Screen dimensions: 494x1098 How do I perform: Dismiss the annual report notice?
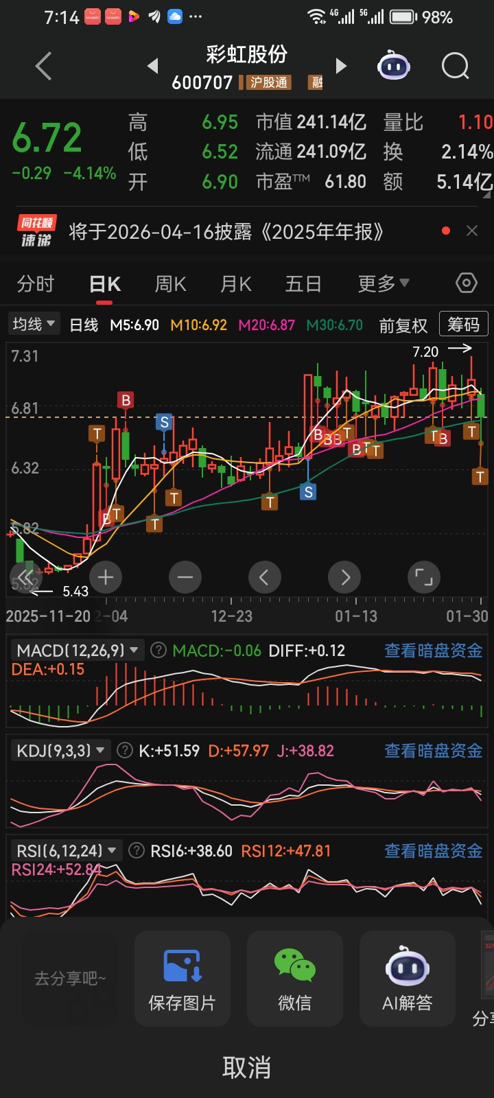[472, 231]
